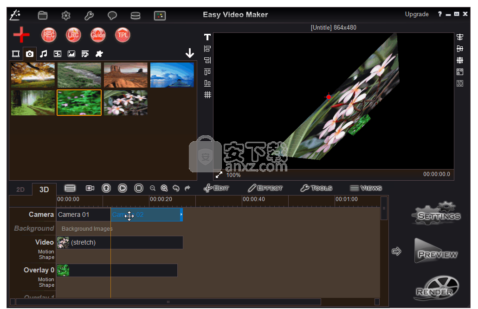Click the timeline lines list icon
The image size is (478, 309).
(x=70, y=188)
